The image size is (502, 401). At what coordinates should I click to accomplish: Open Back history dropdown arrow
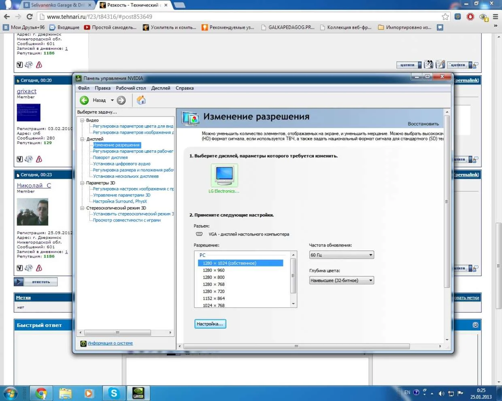[x=112, y=100]
